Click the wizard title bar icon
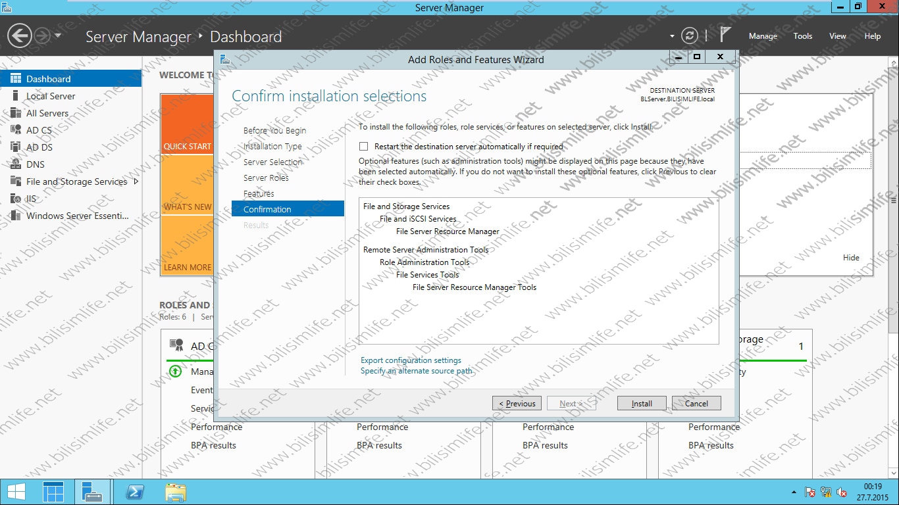The height and width of the screenshot is (505, 899). 225,59
